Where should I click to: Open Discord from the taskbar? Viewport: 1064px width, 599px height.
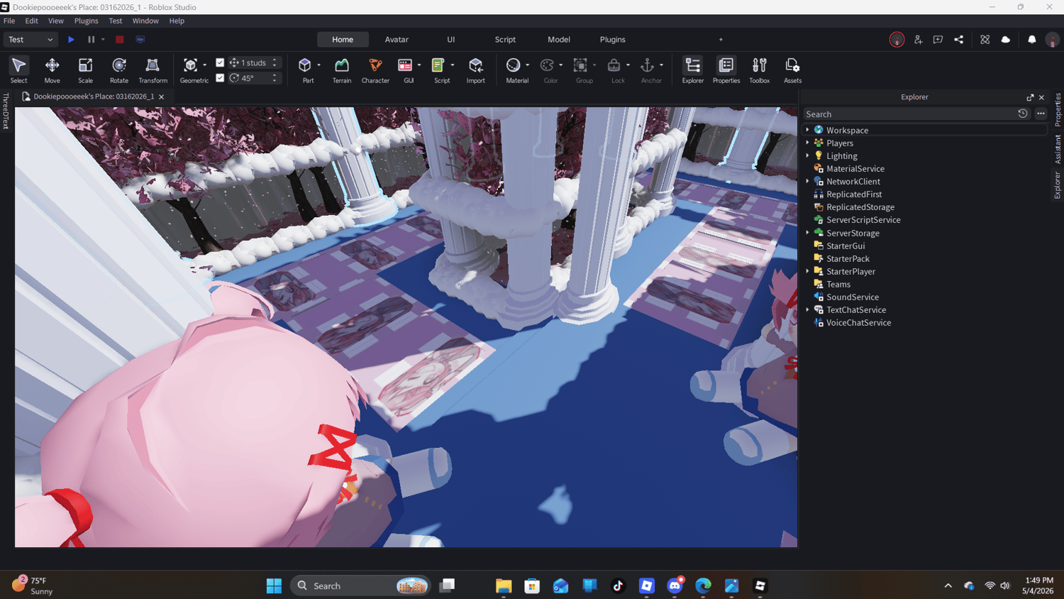(675, 586)
